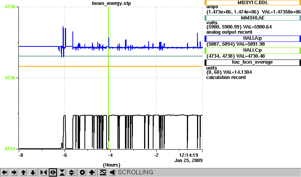The width and height of the screenshot is (301, 177).
Task: Click the beam_energy.stp plot title
Action: tap(111, 3)
